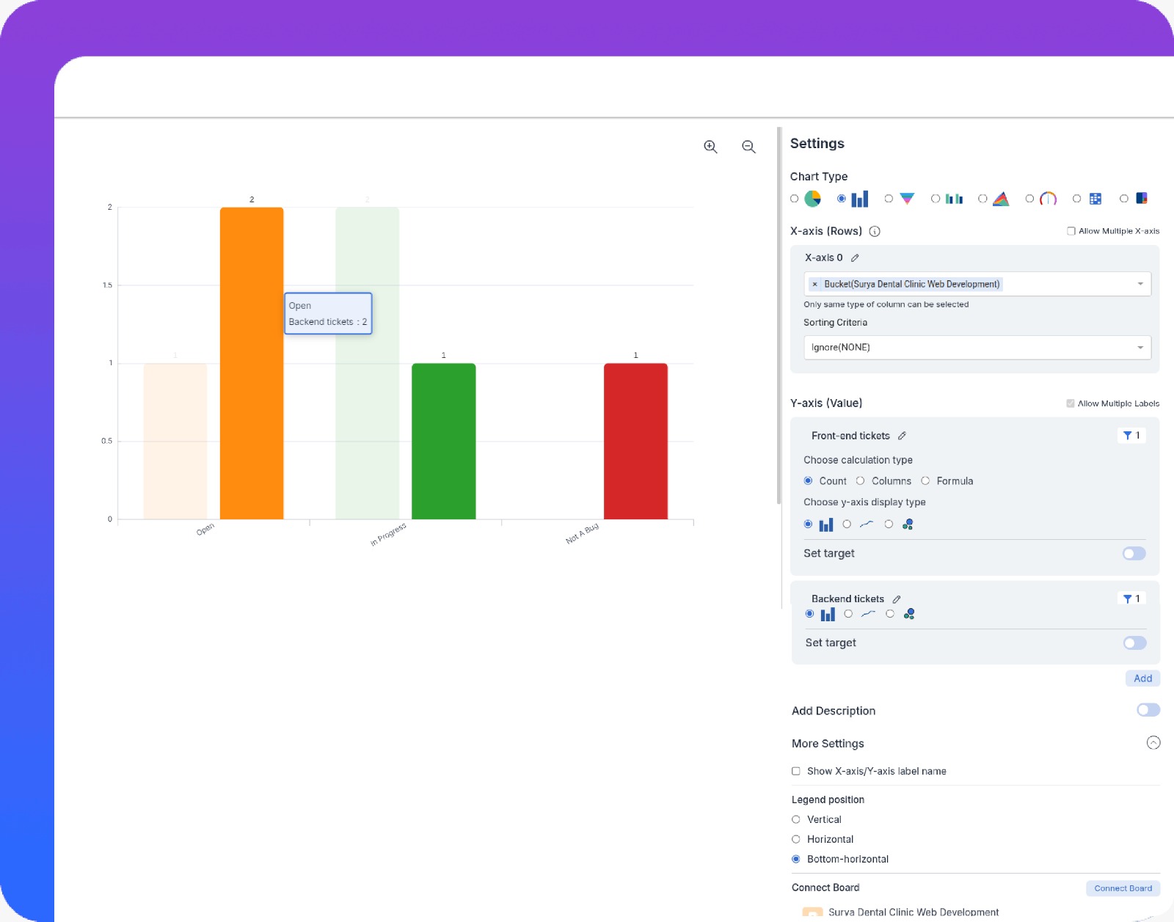The width and height of the screenshot is (1174, 922).
Task: Check the Allow Multiple X-axis checkbox
Action: click(1071, 230)
